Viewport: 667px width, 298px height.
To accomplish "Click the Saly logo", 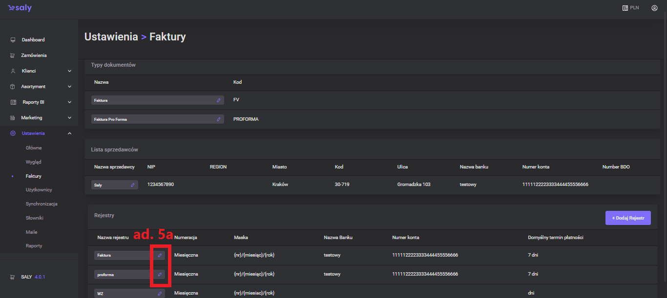I will coord(20,8).
